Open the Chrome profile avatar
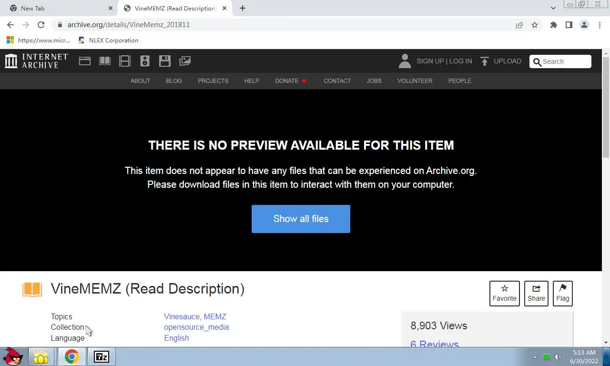Image resolution: width=610 pixels, height=366 pixels. (584, 25)
